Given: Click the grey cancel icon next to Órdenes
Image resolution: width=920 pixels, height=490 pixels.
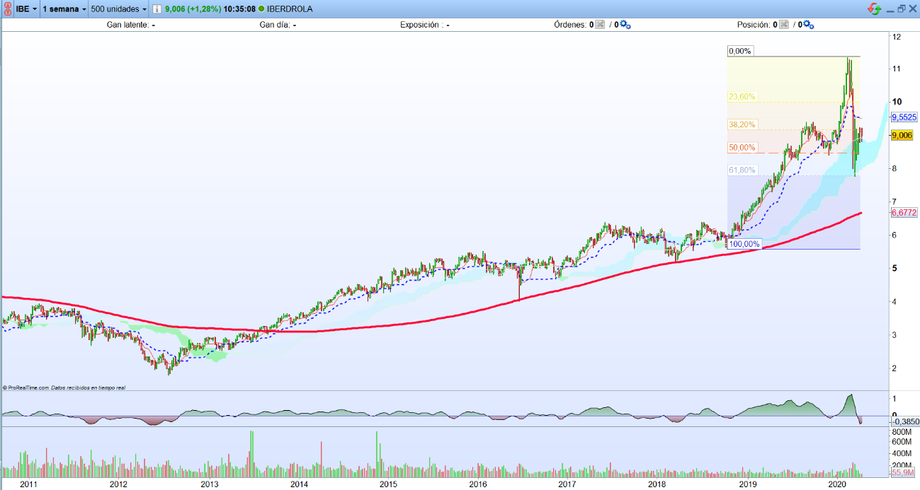Looking at the screenshot, I should coord(600,25).
